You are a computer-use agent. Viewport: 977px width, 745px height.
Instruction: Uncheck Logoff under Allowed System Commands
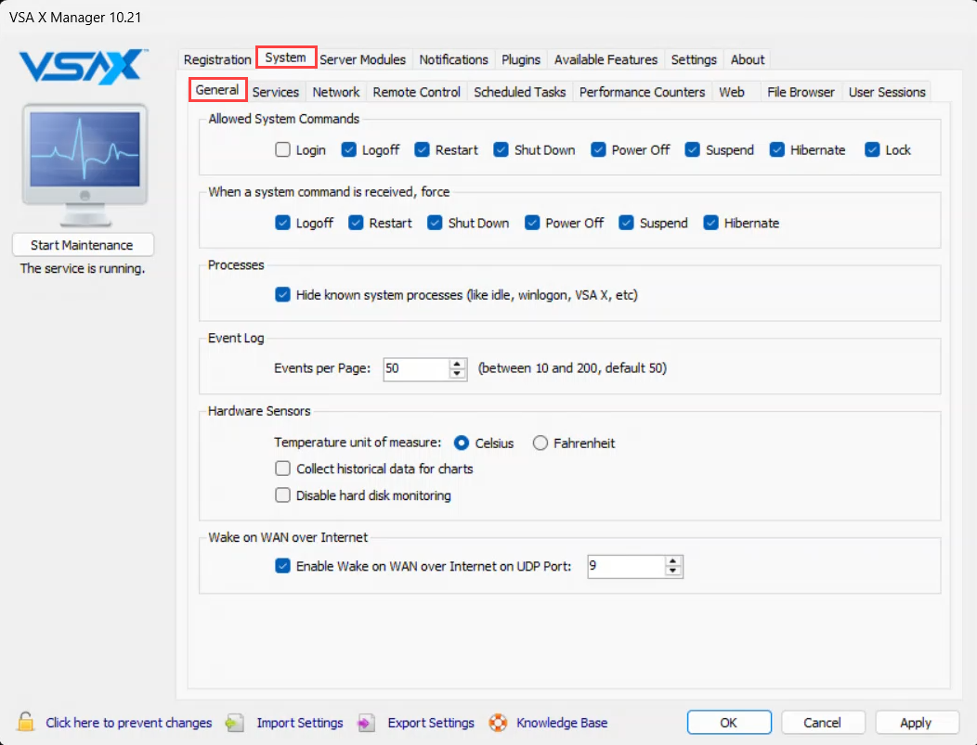(x=349, y=149)
